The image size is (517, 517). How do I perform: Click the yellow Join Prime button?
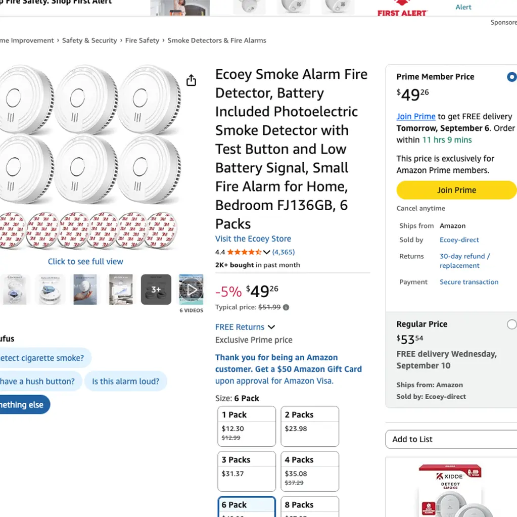[x=456, y=190]
